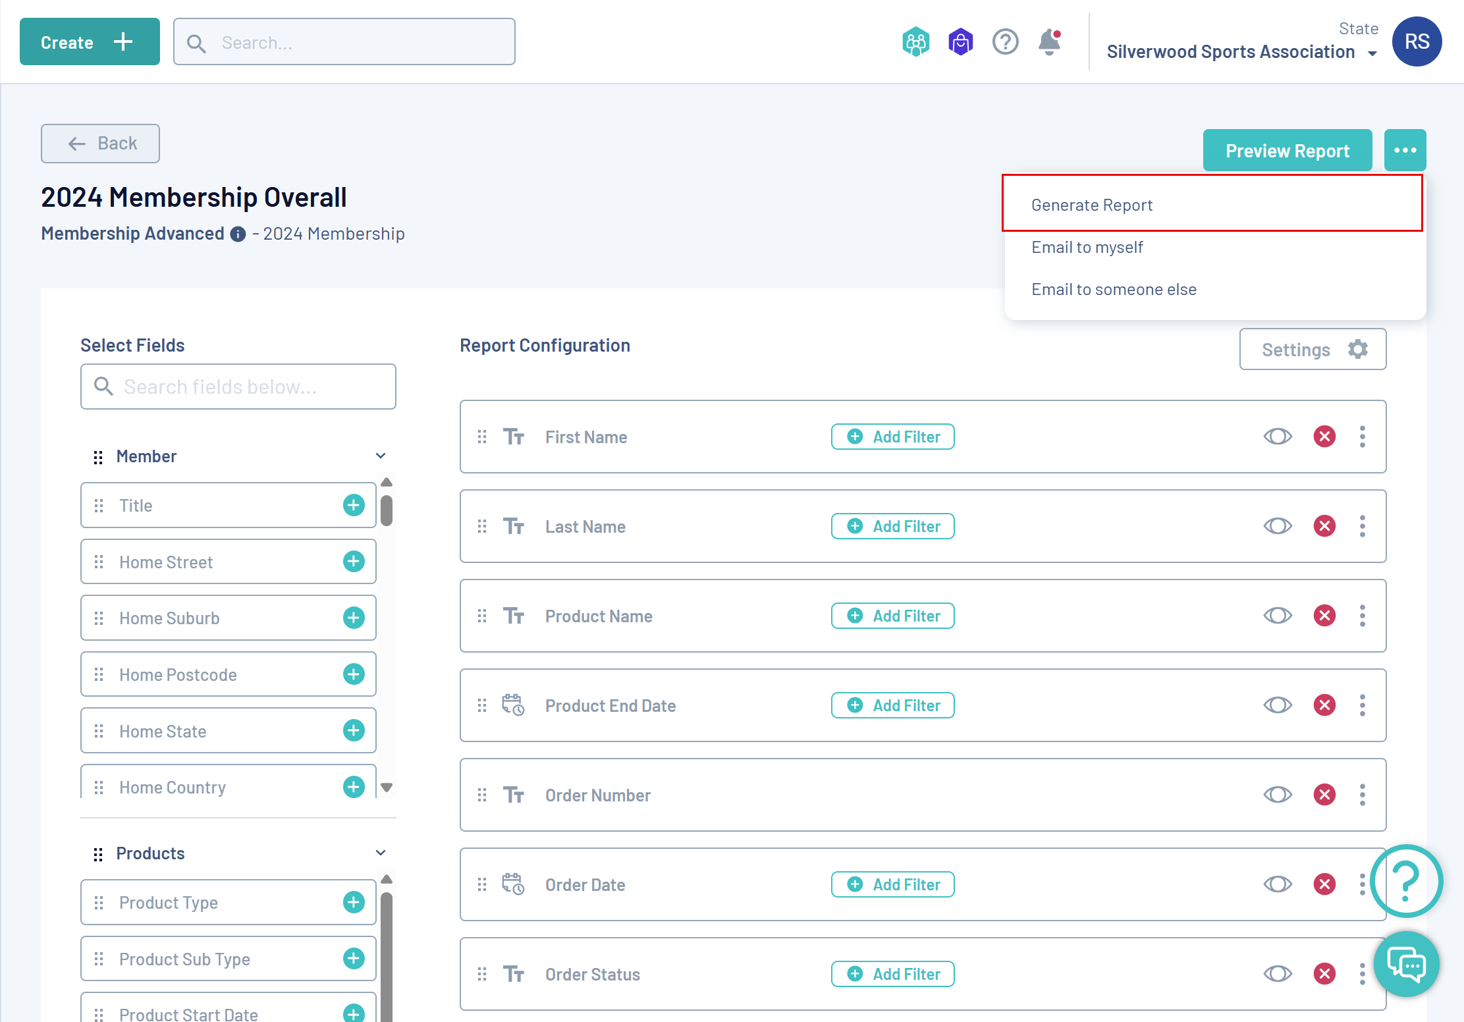Viewport: 1464px width, 1022px height.
Task: Choose Email to someone else option
Action: 1114,290
